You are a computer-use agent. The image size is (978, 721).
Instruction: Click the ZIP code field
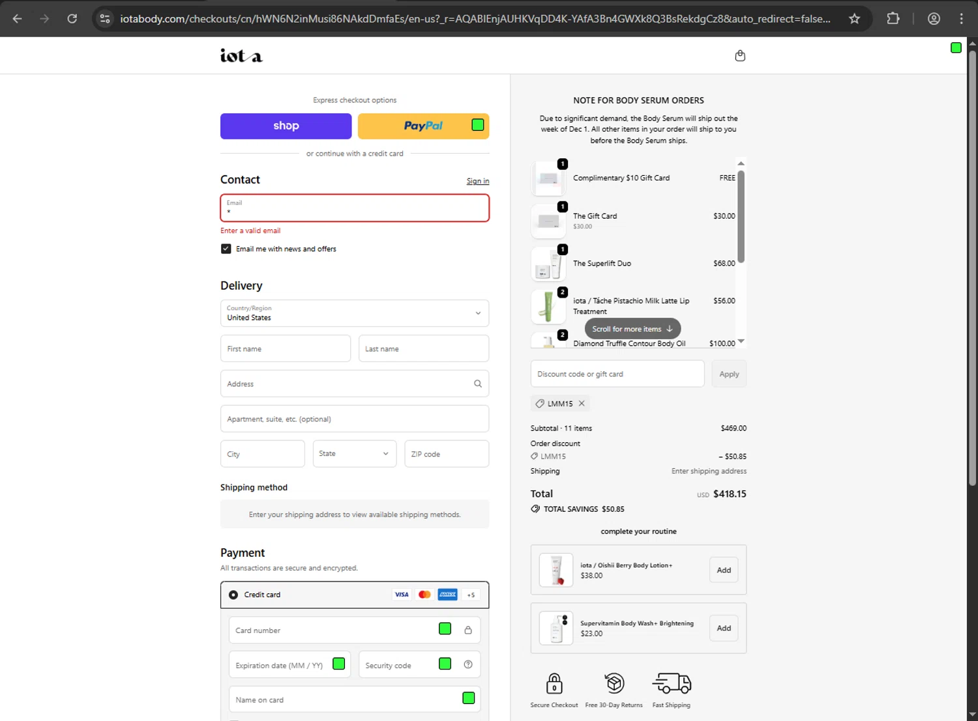click(x=447, y=454)
